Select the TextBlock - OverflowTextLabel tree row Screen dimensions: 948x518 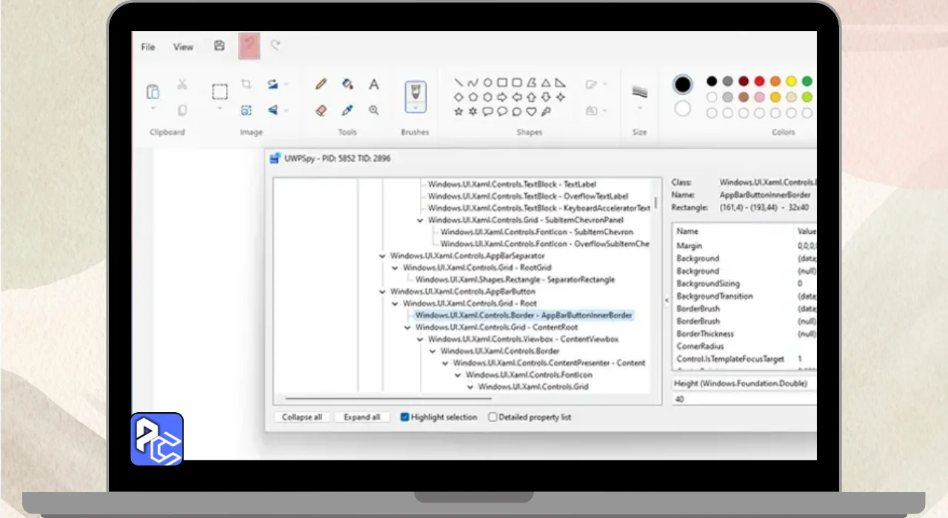pos(528,196)
